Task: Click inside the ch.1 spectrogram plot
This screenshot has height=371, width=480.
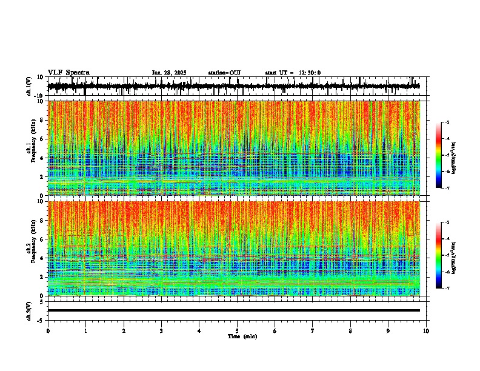Action: click(234, 148)
